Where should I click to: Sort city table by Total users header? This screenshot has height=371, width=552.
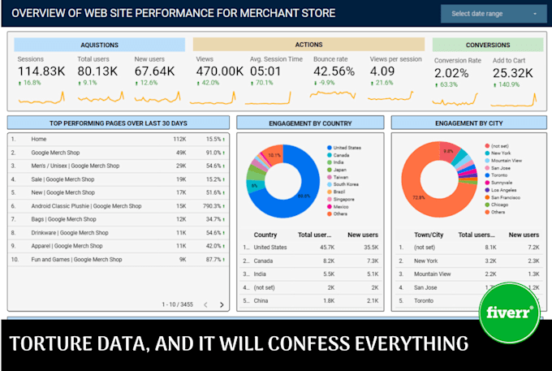476,235
